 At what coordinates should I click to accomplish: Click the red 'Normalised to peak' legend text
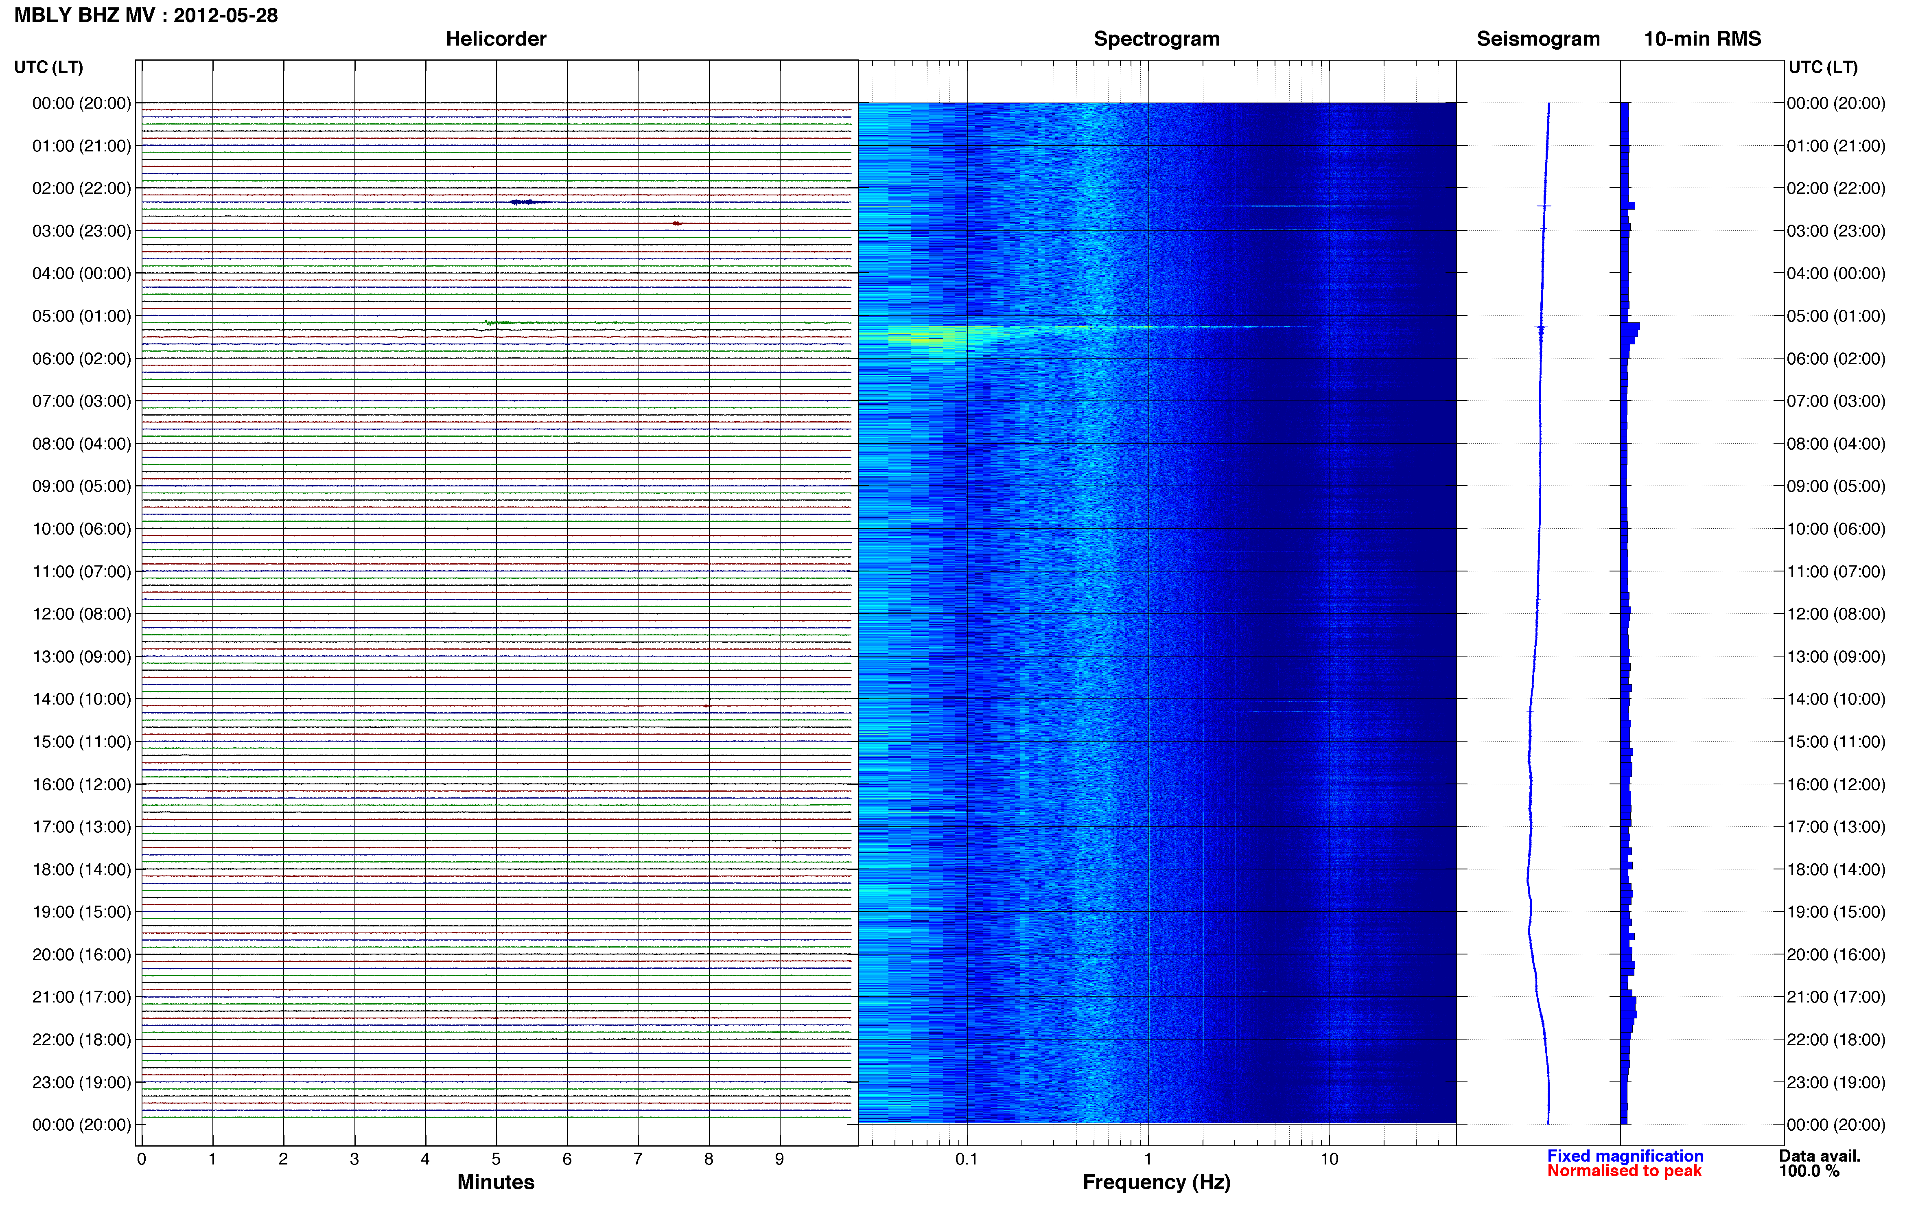(x=1624, y=1171)
